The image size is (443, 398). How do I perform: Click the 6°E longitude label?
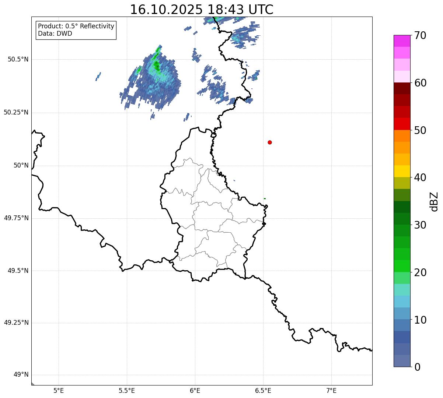(x=195, y=390)
